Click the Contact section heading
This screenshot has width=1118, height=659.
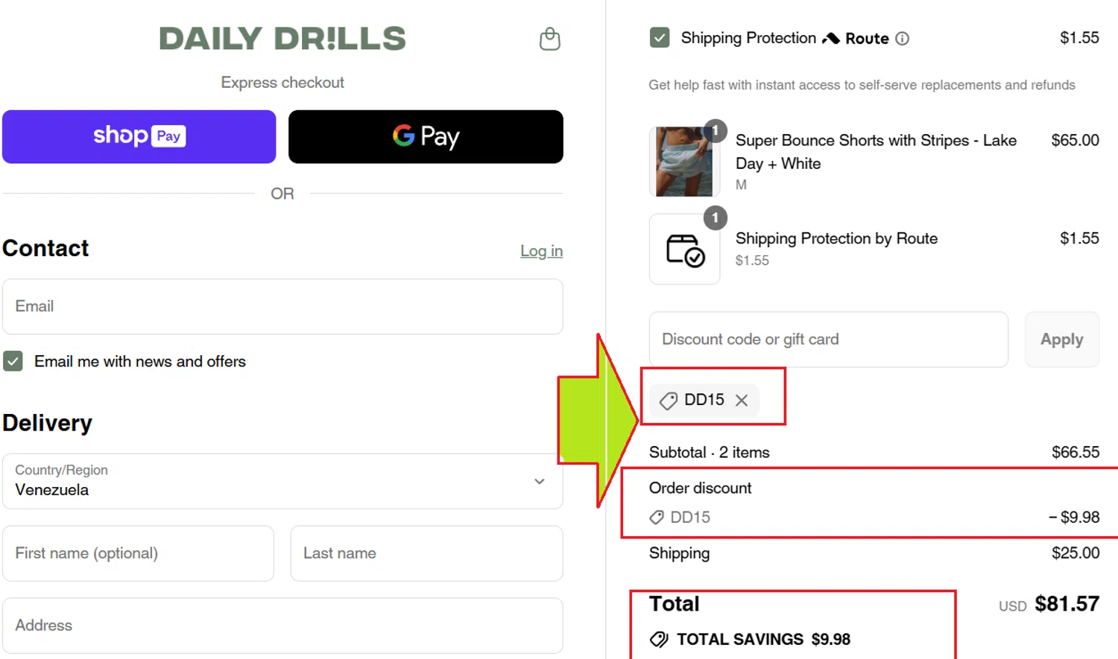(45, 248)
